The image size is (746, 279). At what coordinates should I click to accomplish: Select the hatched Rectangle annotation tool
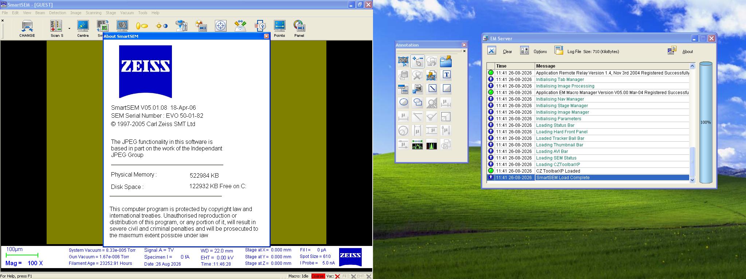(446, 89)
